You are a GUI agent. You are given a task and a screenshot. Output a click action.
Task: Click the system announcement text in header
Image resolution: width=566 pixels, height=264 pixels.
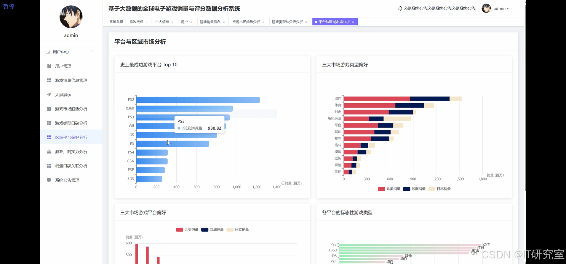coord(440,9)
